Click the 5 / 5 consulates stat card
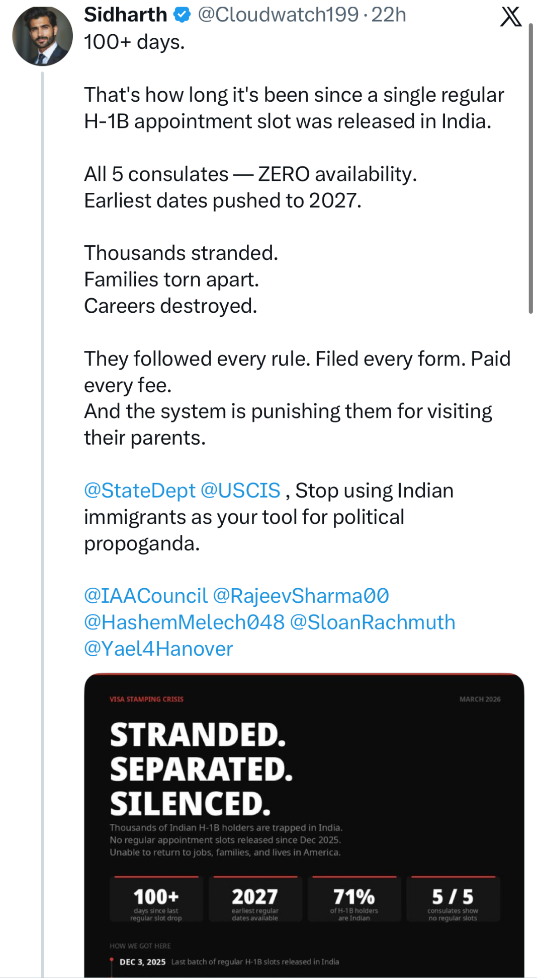This screenshot has height=978, width=537. pyautogui.click(x=453, y=900)
